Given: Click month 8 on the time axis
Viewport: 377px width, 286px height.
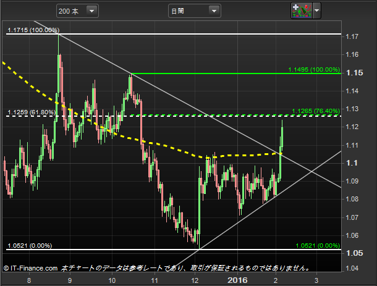Looking at the screenshot, I should pos(29,280).
